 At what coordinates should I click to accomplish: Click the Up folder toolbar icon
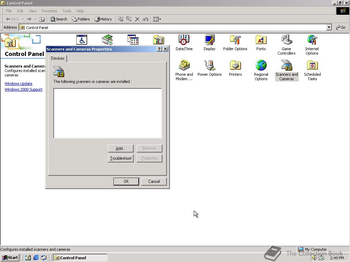coord(42,19)
